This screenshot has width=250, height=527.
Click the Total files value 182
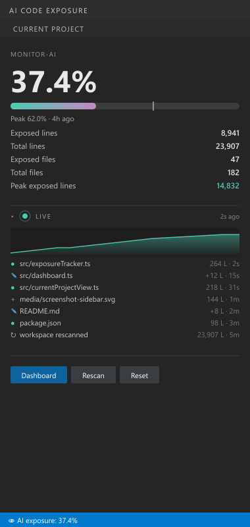click(234, 173)
